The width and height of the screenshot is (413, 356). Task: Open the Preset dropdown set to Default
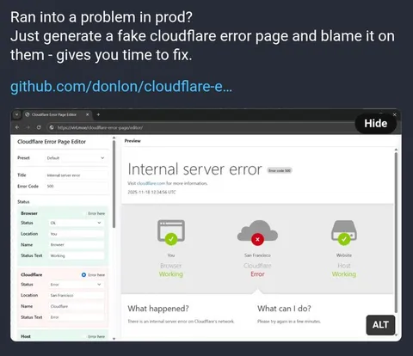tap(76, 158)
